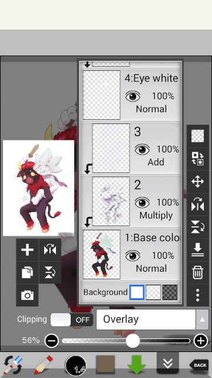Duplicate the current layer with copy icon
The width and height of the screenshot is (212, 378).
tap(27, 272)
